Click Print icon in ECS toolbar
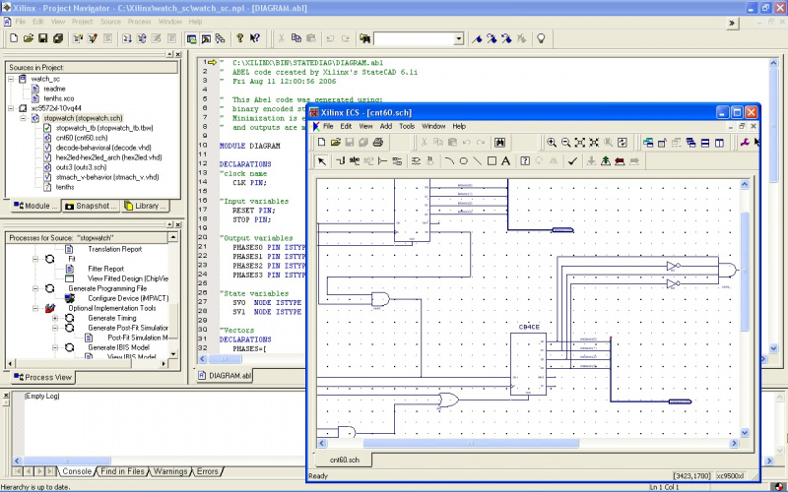 click(378, 143)
